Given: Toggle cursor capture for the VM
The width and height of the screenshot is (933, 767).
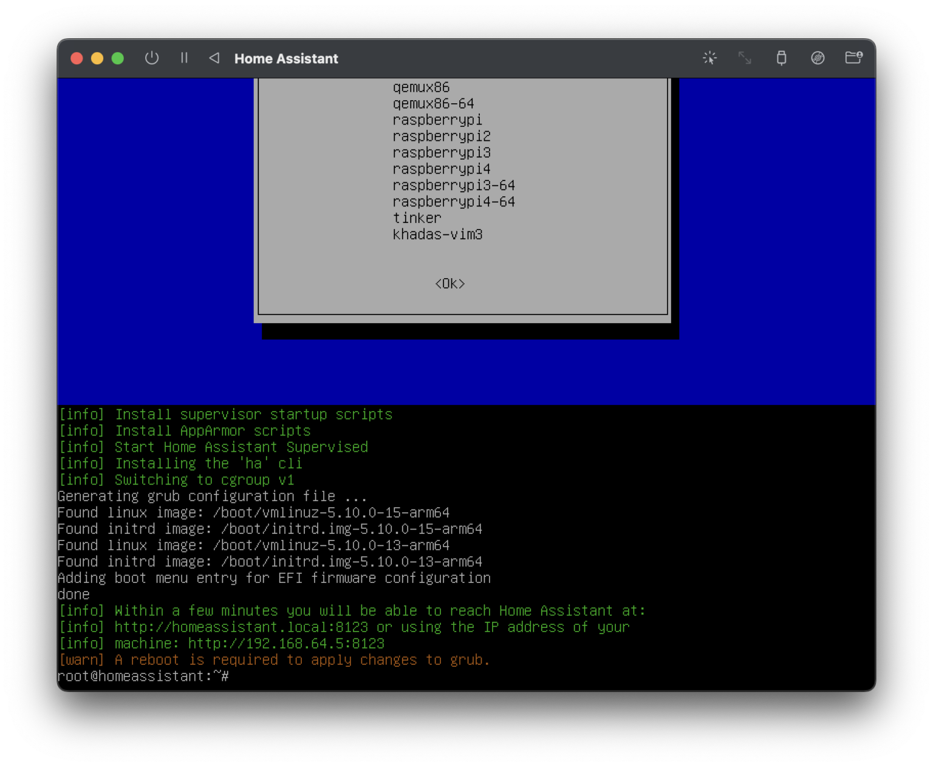Looking at the screenshot, I should pos(709,58).
